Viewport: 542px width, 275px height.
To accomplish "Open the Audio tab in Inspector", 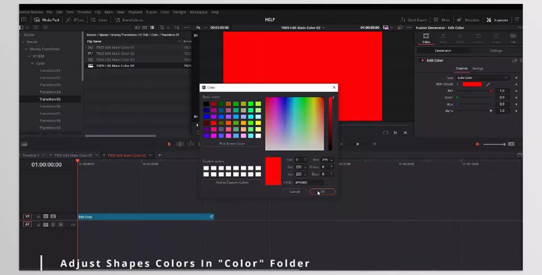I will (443, 38).
